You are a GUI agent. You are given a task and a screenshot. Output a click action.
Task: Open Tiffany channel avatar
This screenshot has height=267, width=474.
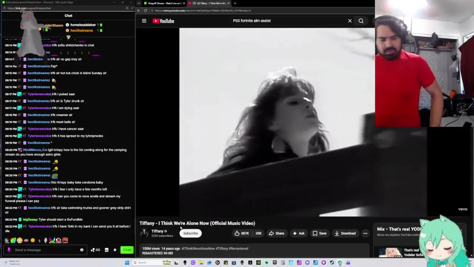(144, 233)
